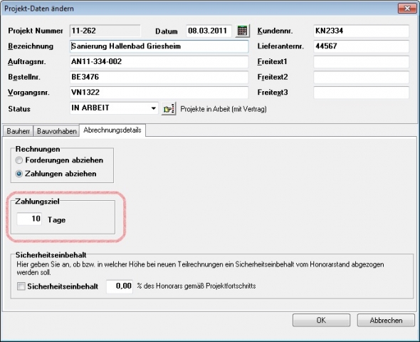Click the Abbrechen button

pyautogui.click(x=386, y=321)
